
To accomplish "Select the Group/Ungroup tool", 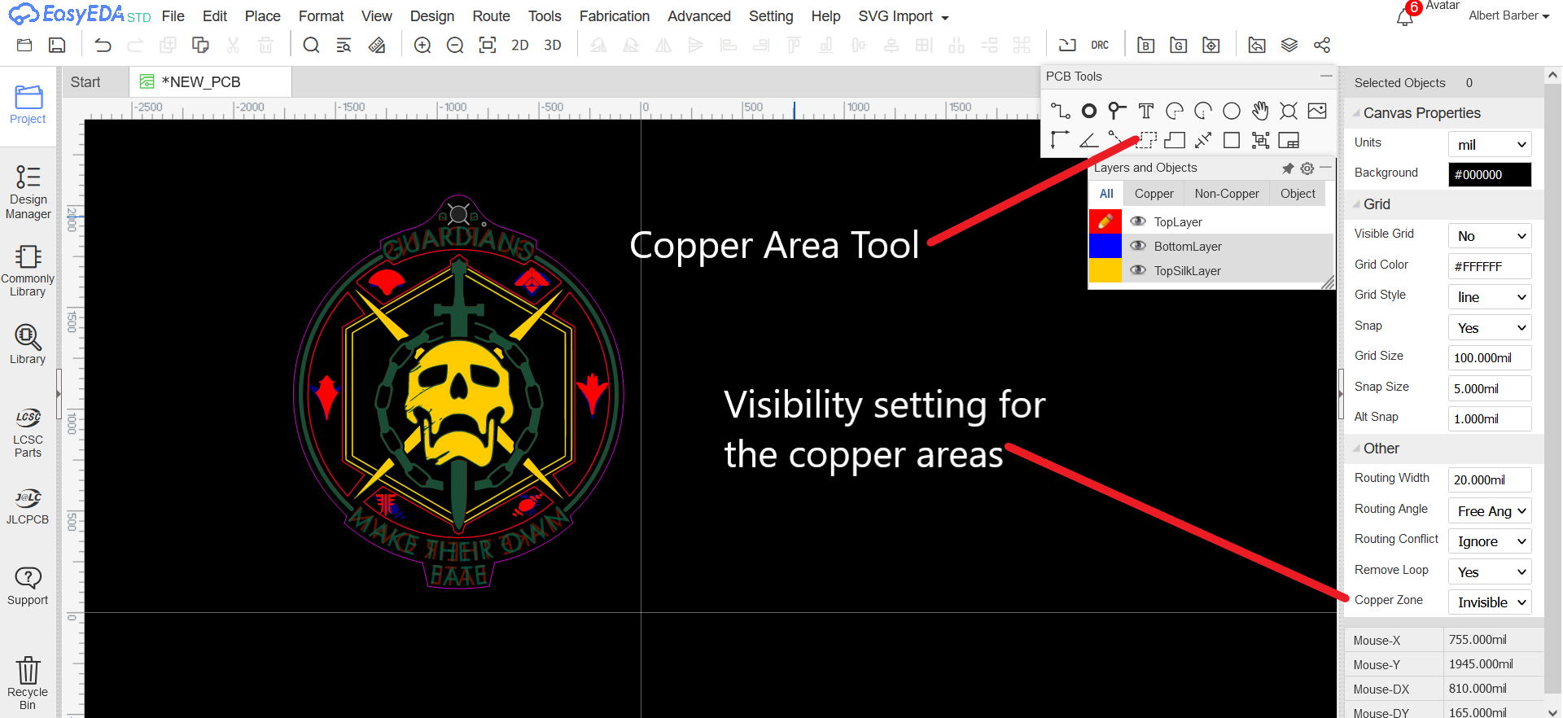I will 1260,140.
